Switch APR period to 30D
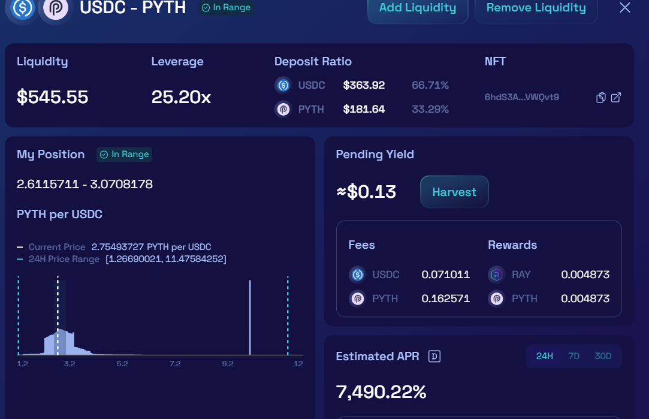Viewport: 649px width, 419px height. 603,356
